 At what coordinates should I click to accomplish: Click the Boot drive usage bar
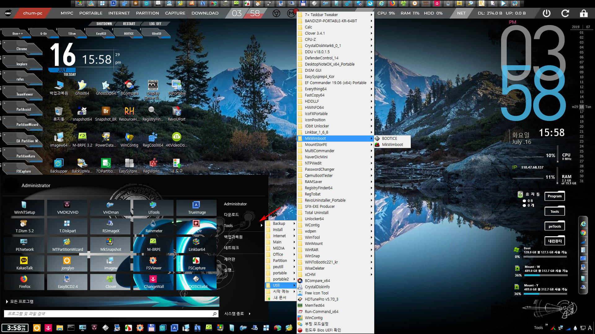(x=545, y=257)
